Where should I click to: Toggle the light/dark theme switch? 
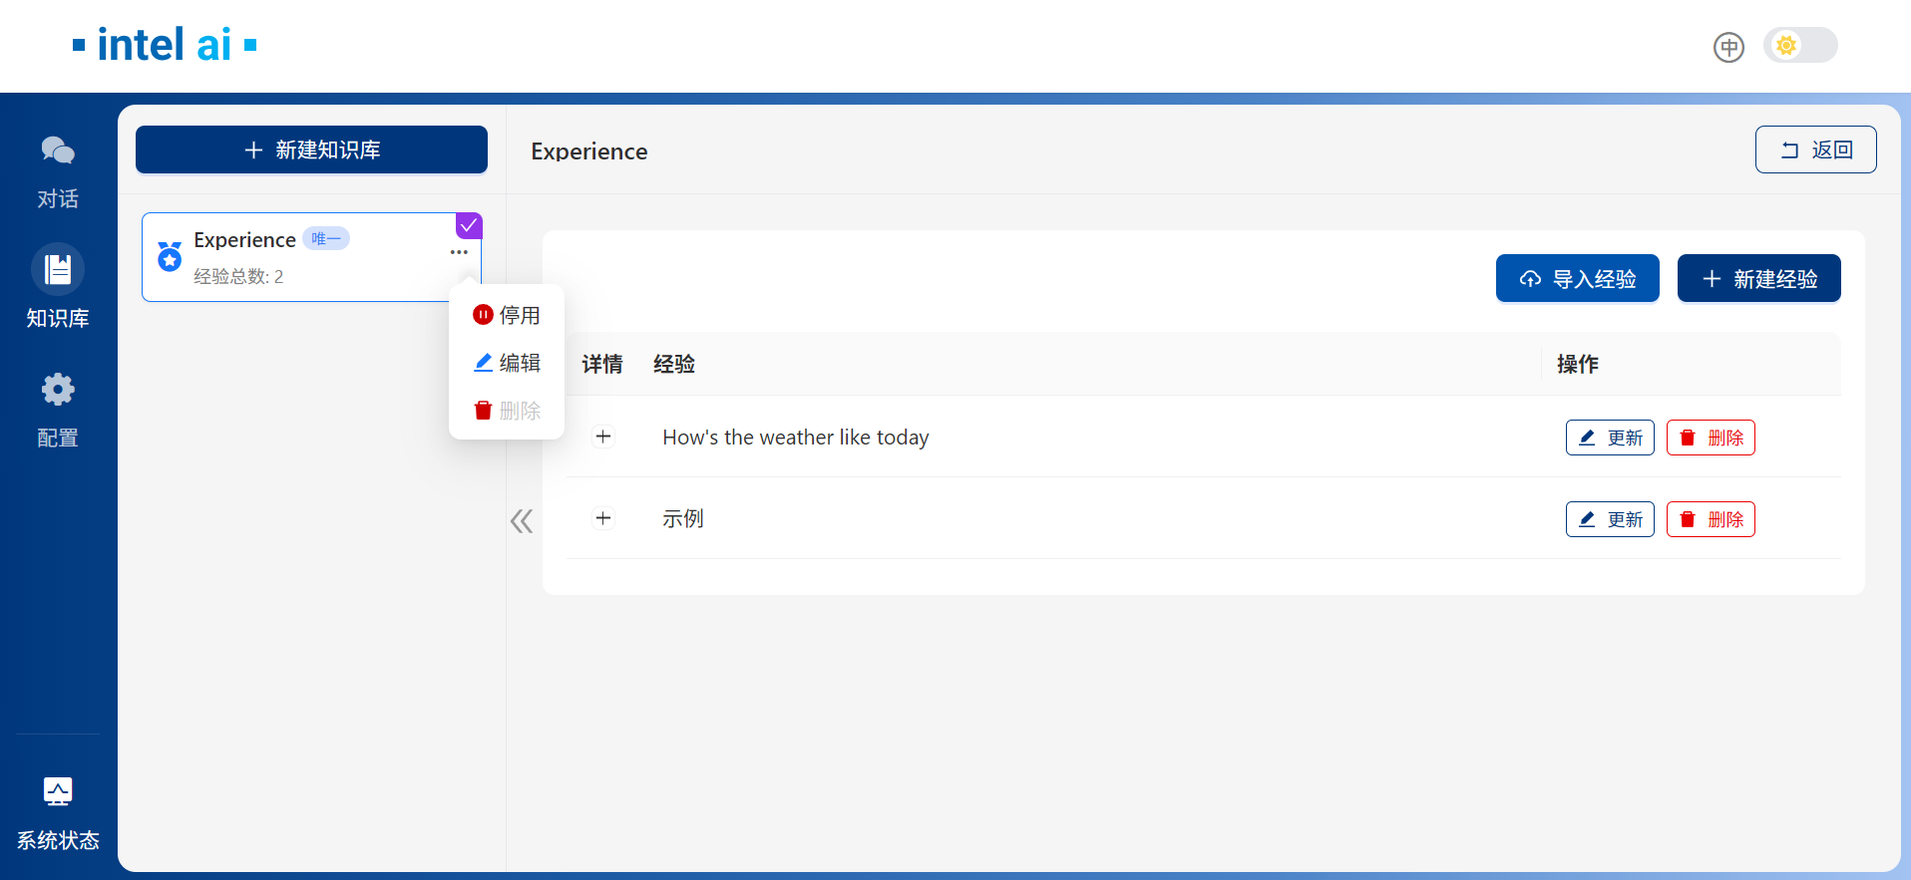(1800, 46)
